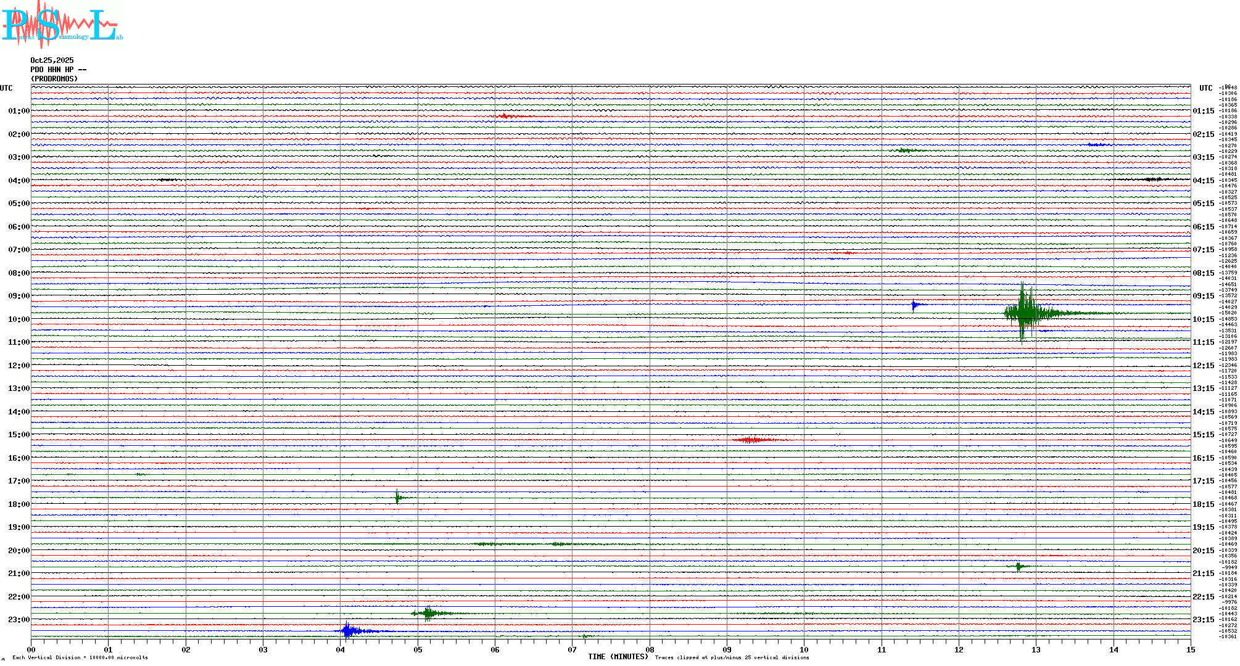Click the 23:00 hour label on left
The image size is (1240, 666).
19,620
